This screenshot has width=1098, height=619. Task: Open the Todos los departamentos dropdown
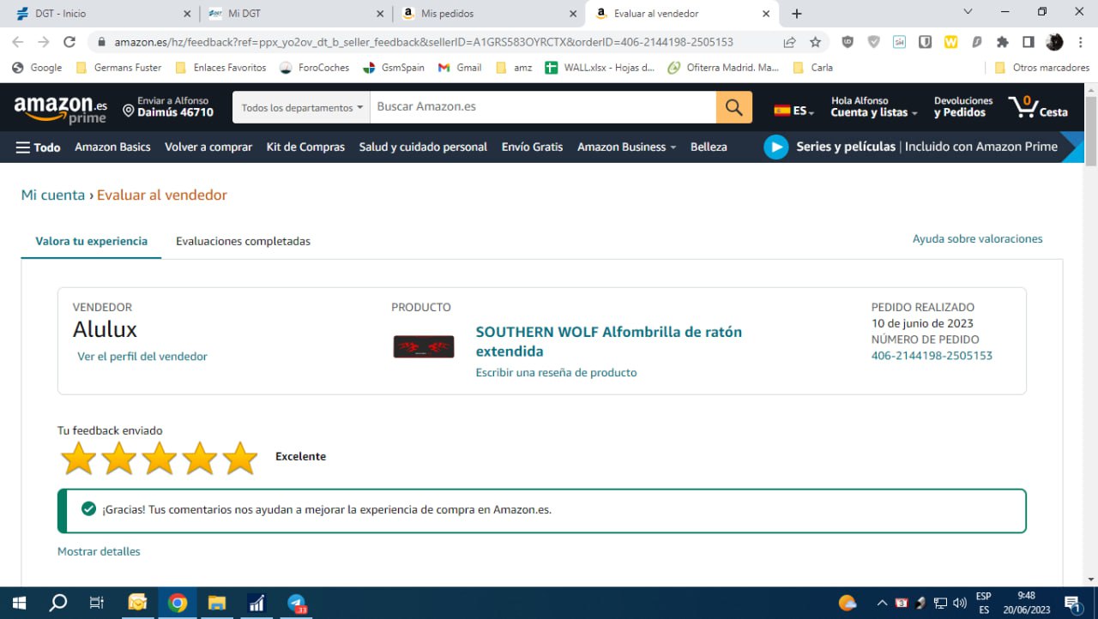tap(302, 107)
